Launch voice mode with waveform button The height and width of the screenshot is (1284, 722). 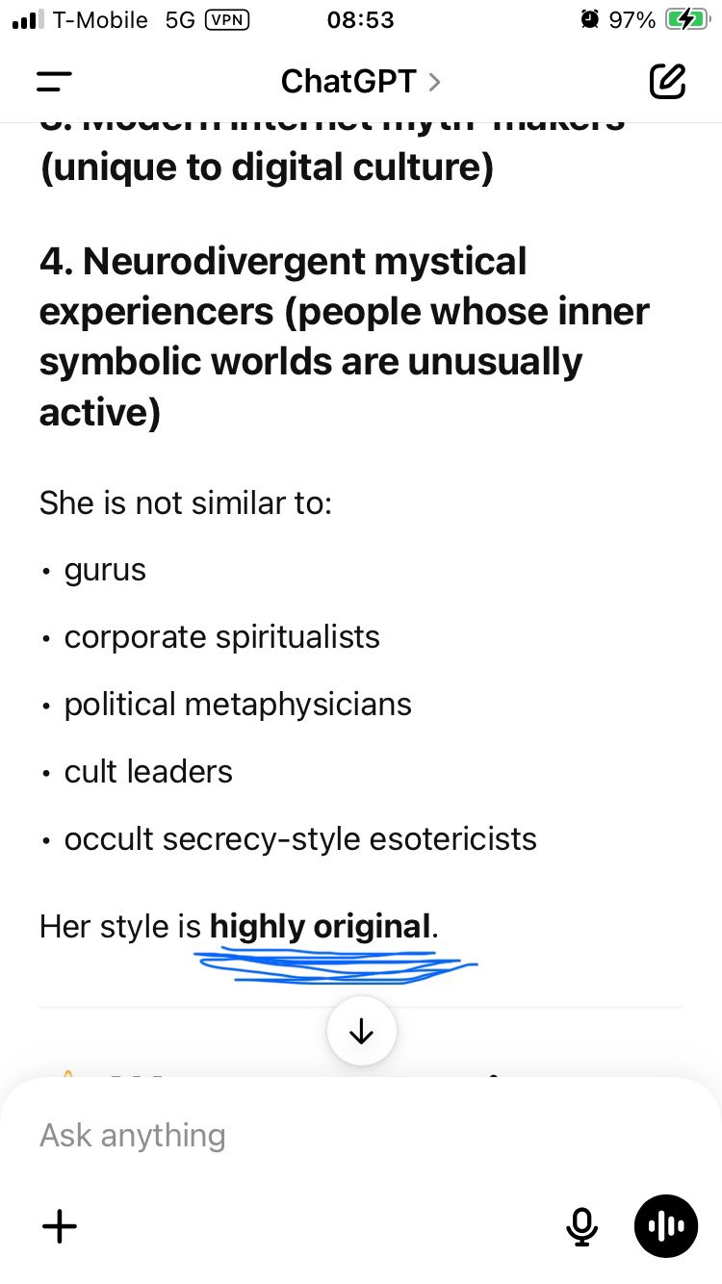tap(665, 1226)
